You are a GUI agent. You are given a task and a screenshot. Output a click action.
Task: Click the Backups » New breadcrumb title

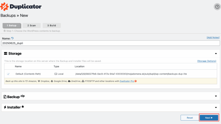click(14, 15)
